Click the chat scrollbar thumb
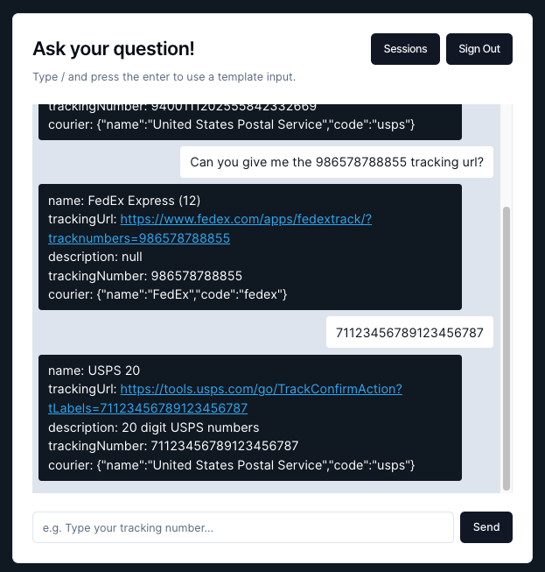 pyautogui.click(x=506, y=347)
